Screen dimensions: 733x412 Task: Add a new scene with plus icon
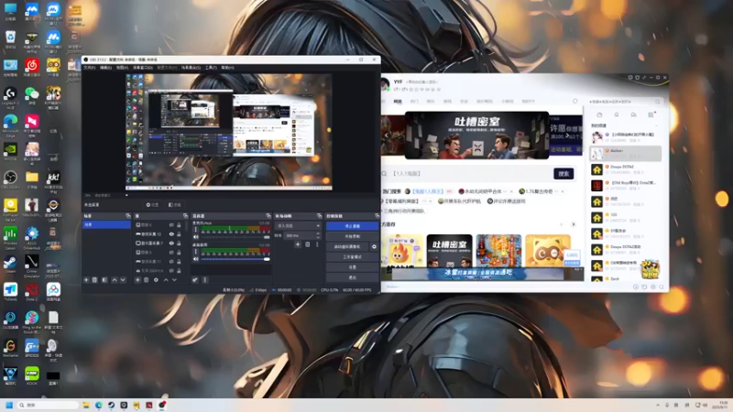click(x=86, y=280)
